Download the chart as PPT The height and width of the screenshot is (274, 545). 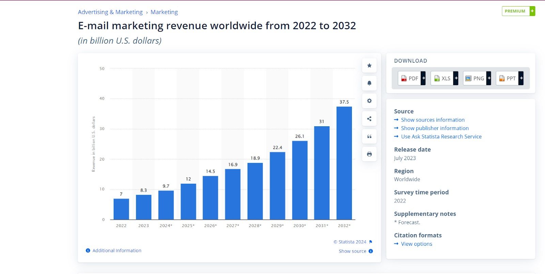pyautogui.click(x=510, y=78)
